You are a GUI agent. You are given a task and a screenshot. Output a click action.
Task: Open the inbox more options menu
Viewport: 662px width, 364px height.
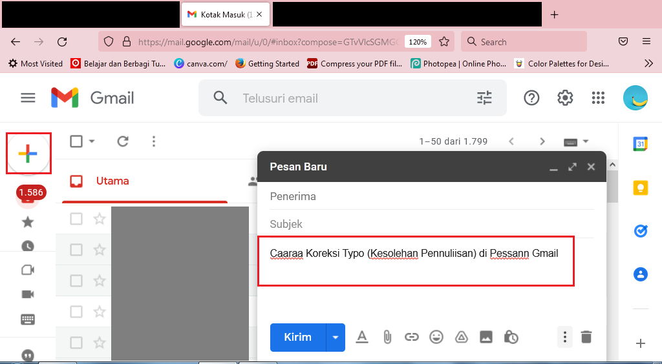[154, 141]
